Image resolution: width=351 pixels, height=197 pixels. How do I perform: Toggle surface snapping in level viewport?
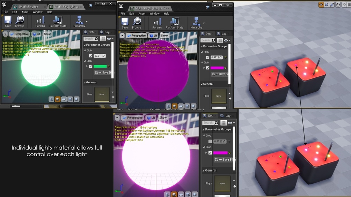[344, 5]
